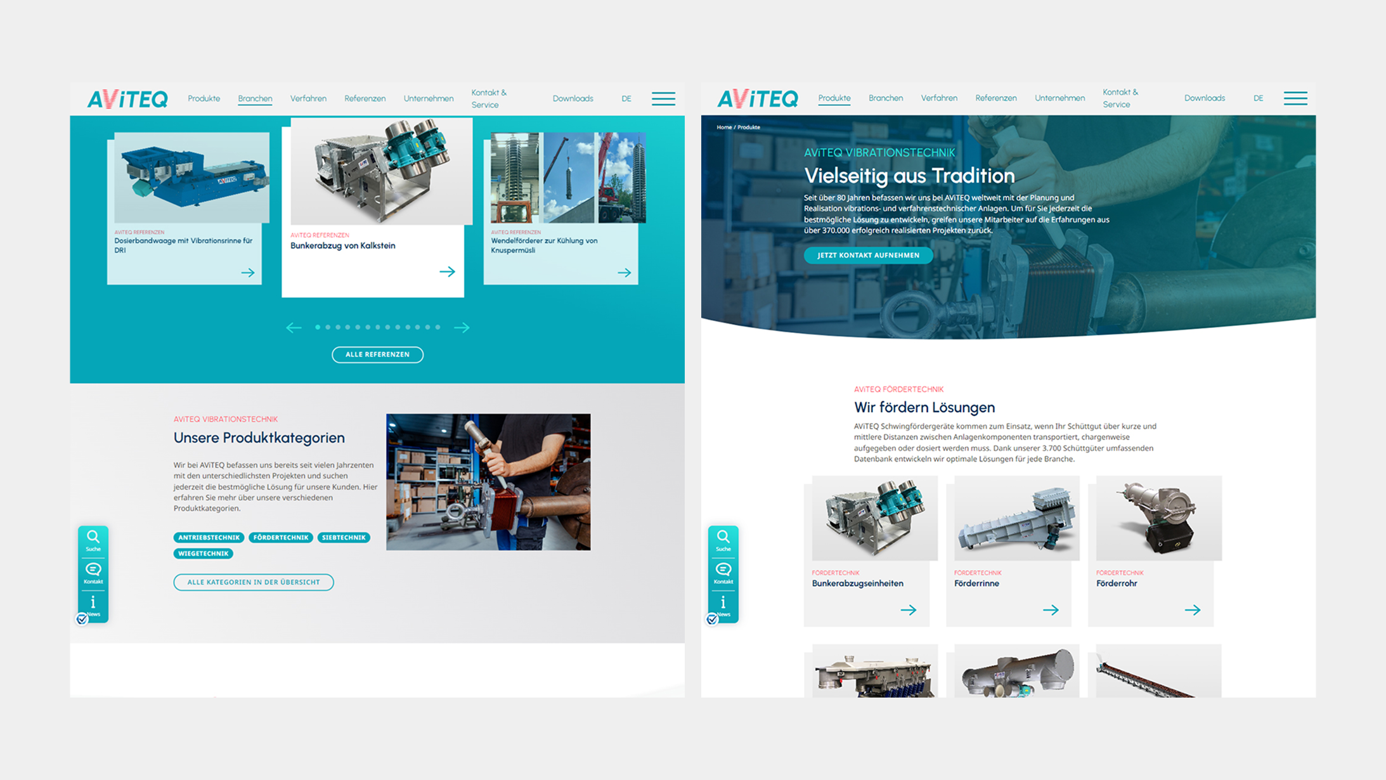The image size is (1386, 780).
Task: Select SIEBTECHNIK category tag
Action: [x=344, y=538]
